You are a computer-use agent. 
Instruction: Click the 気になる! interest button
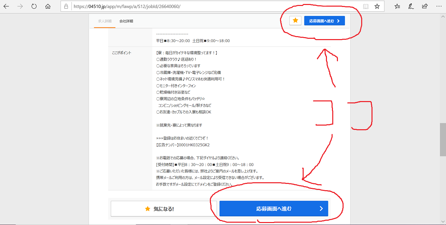(x=163, y=208)
